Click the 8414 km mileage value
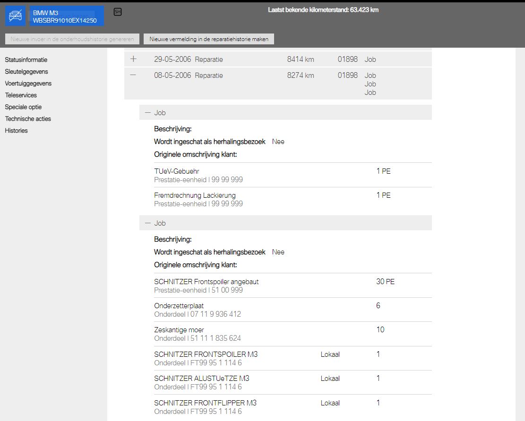Screen dimensions: 525x421 [x=301, y=59]
